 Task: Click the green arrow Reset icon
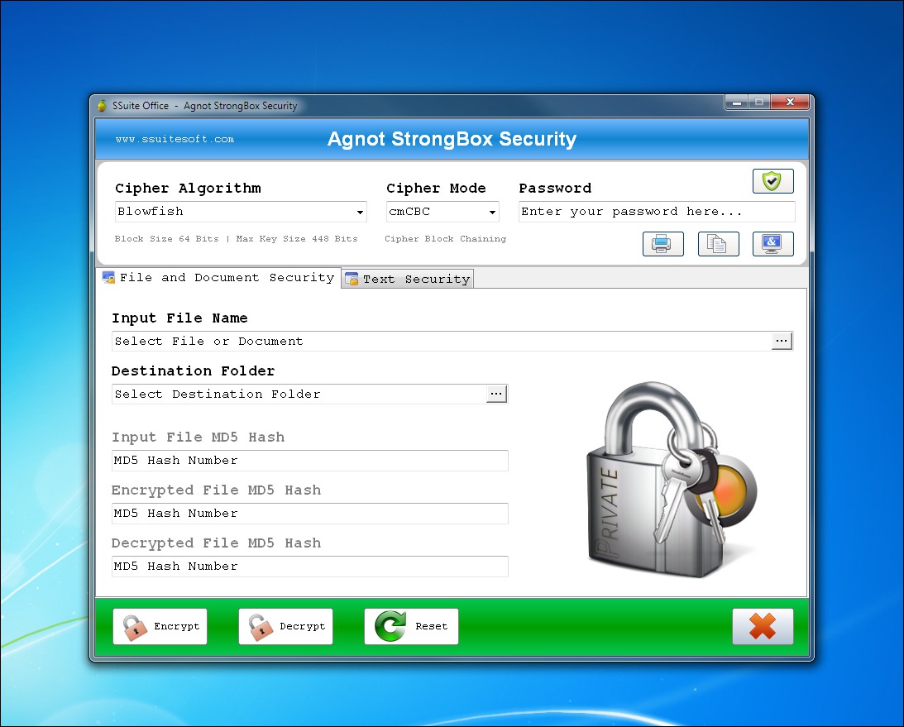pyautogui.click(x=390, y=626)
